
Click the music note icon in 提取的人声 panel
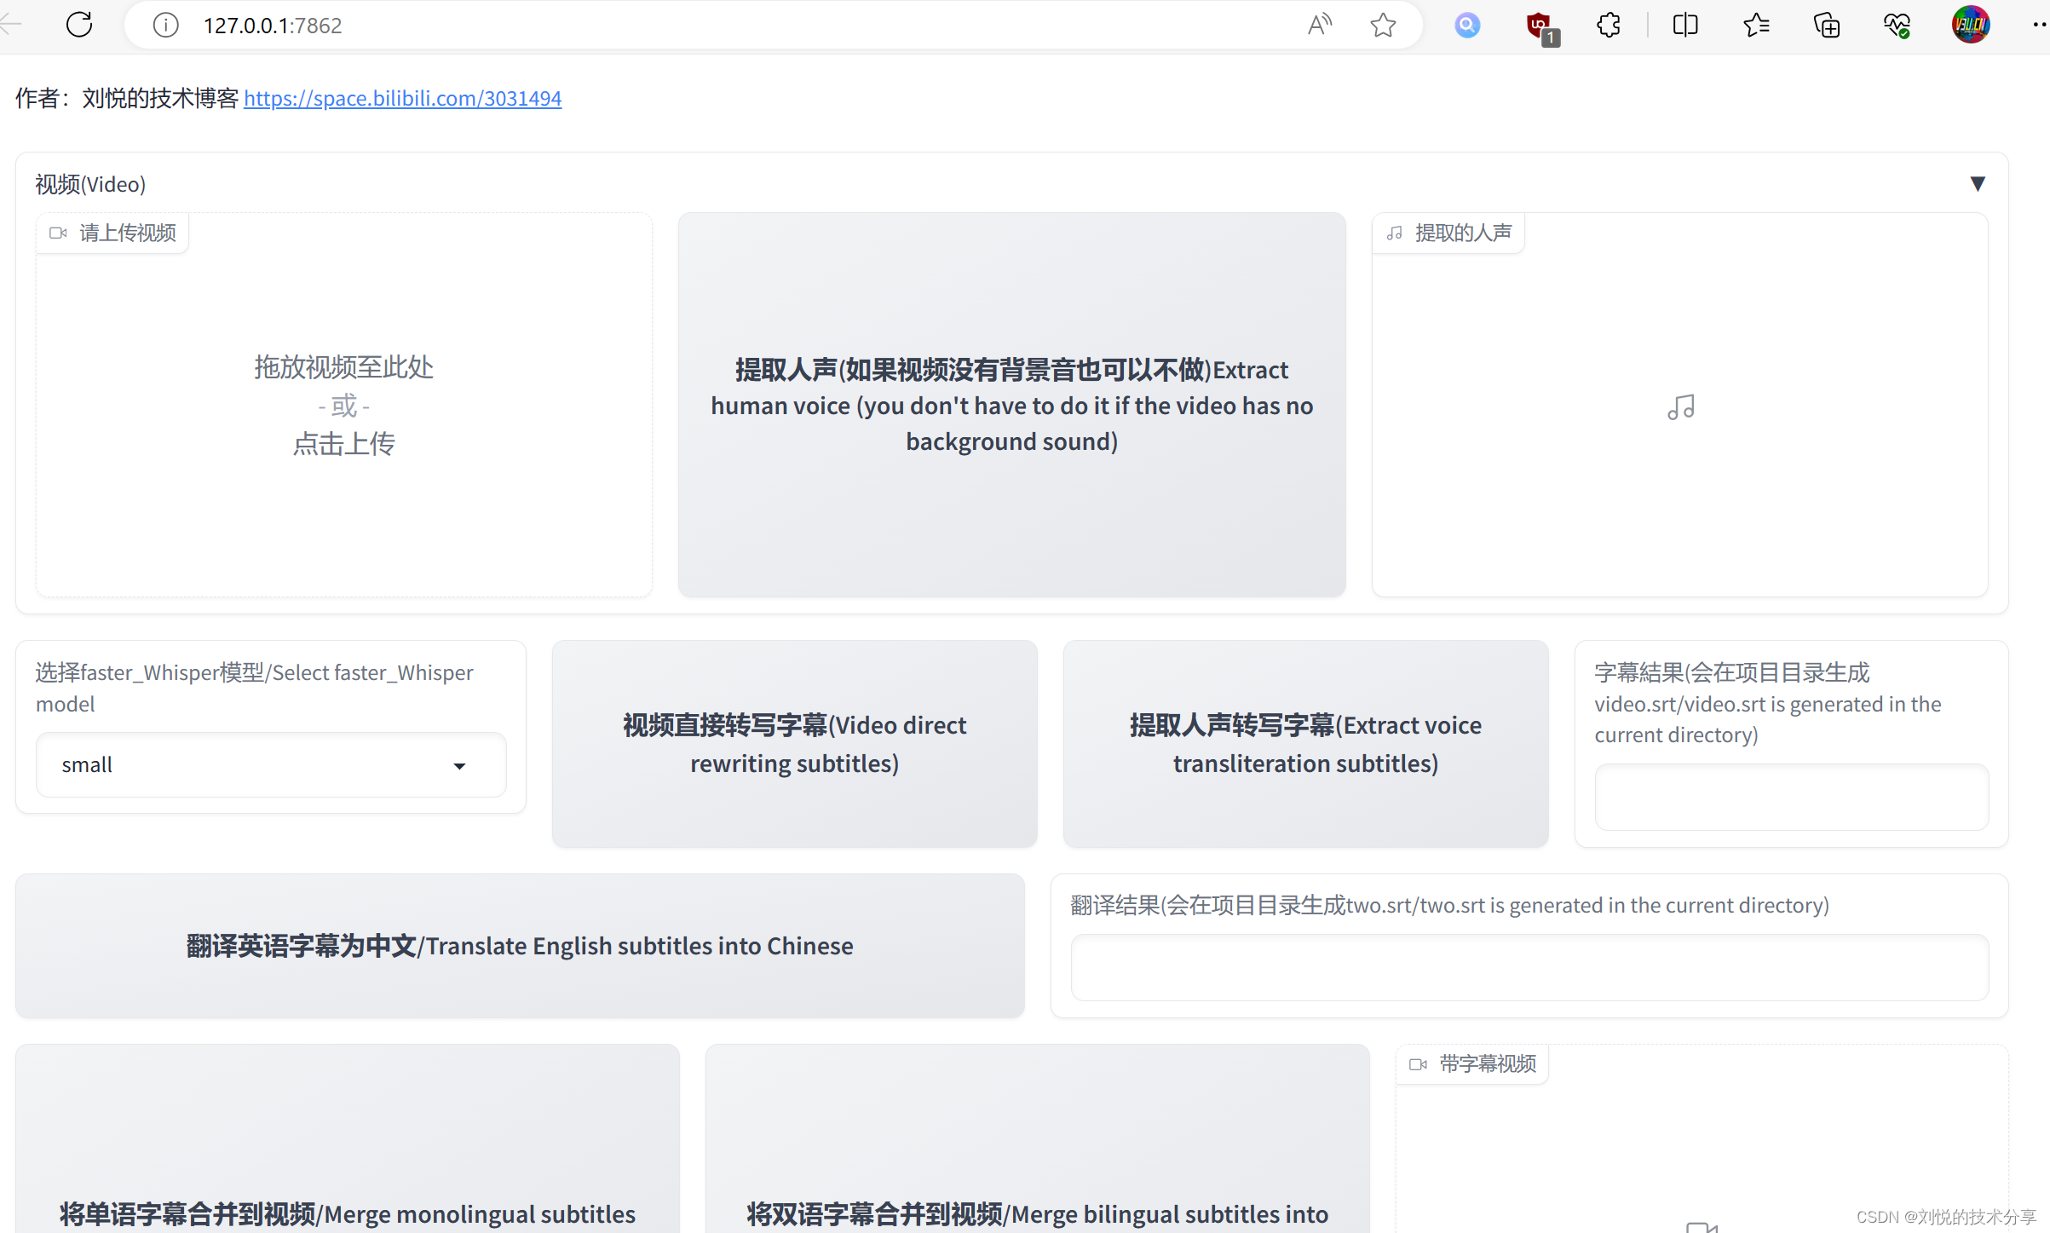tap(1679, 406)
